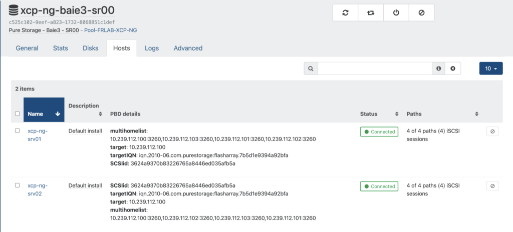
Task: Click the ban icon for host xcp-ng-srv01
Action: pyautogui.click(x=492, y=131)
